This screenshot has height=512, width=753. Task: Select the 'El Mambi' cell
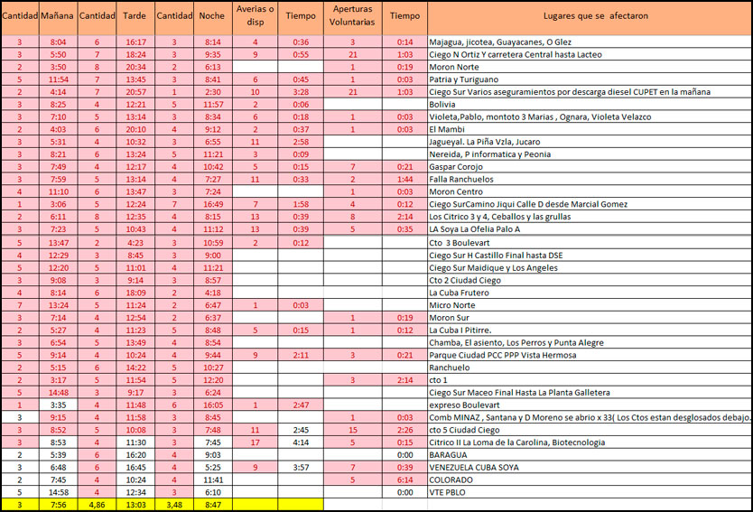[x=590, y=129]
